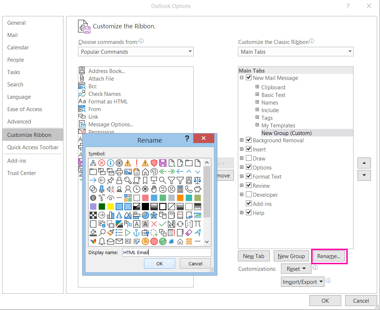This screenshot has width=380, height=310.
Task: Click OK in the Rename dialog
Action: 160,264
